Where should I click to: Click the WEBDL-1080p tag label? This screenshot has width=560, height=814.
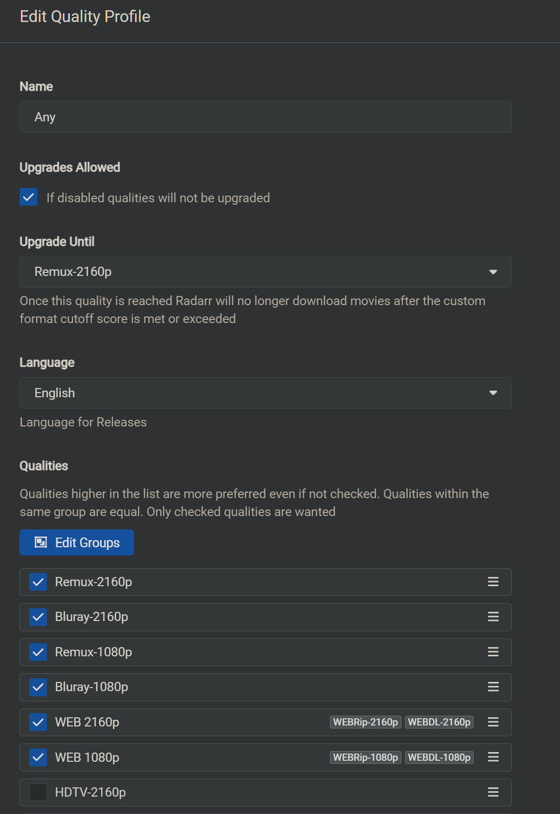tap(439, 757)
